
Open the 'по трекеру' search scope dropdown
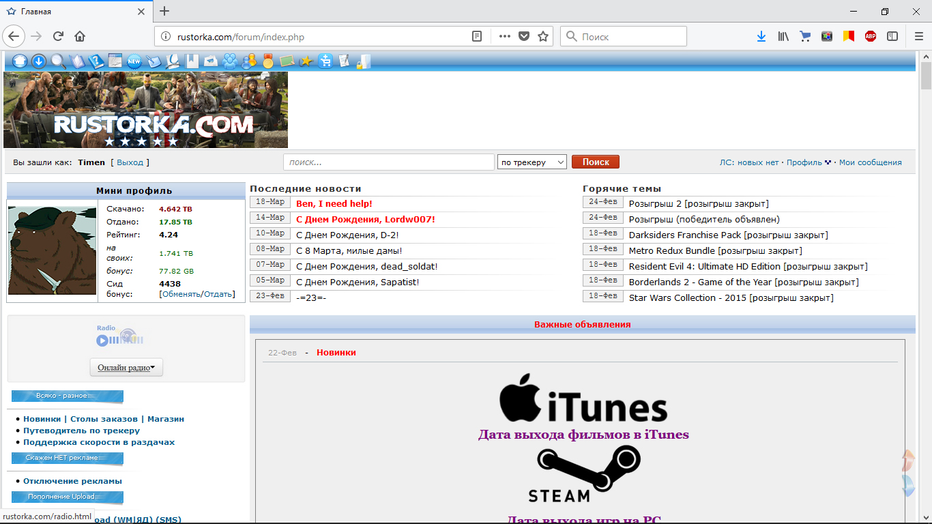coord(532,162)
